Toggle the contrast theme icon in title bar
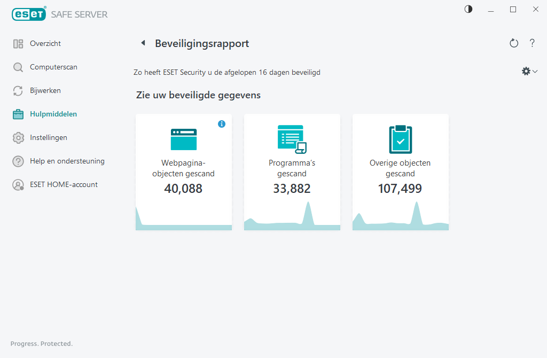Screen dimensions: 547x358 [x=468, y=10]
